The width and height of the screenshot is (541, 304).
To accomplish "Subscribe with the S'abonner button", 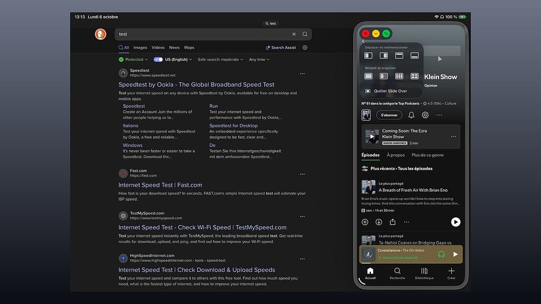I will (x=389, y=115).
